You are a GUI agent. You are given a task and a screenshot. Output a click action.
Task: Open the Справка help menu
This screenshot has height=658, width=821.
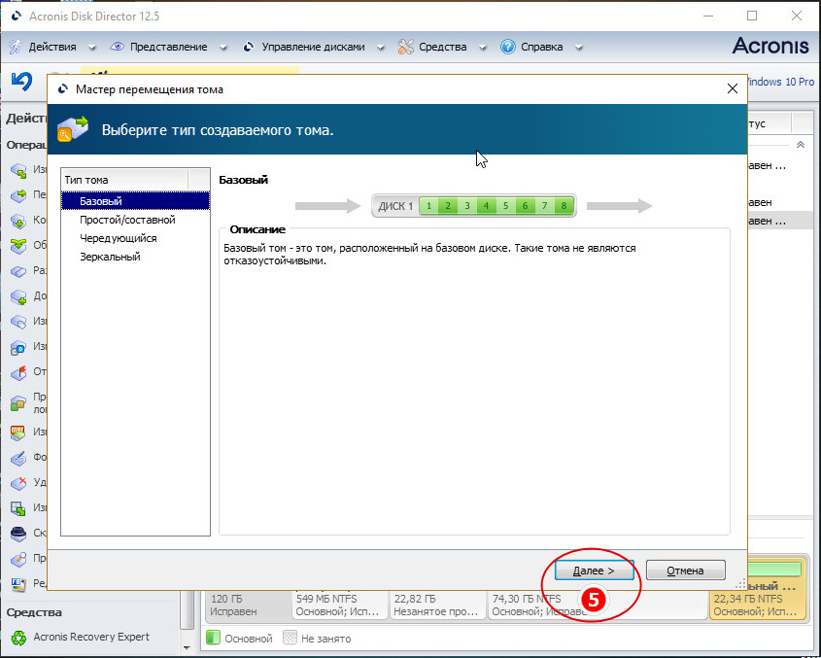540,47
